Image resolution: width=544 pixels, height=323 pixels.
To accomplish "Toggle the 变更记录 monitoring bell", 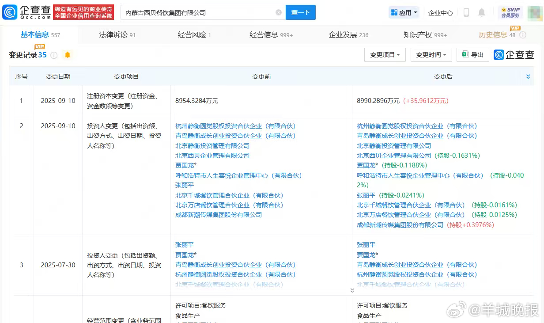I will coord(68,55).
